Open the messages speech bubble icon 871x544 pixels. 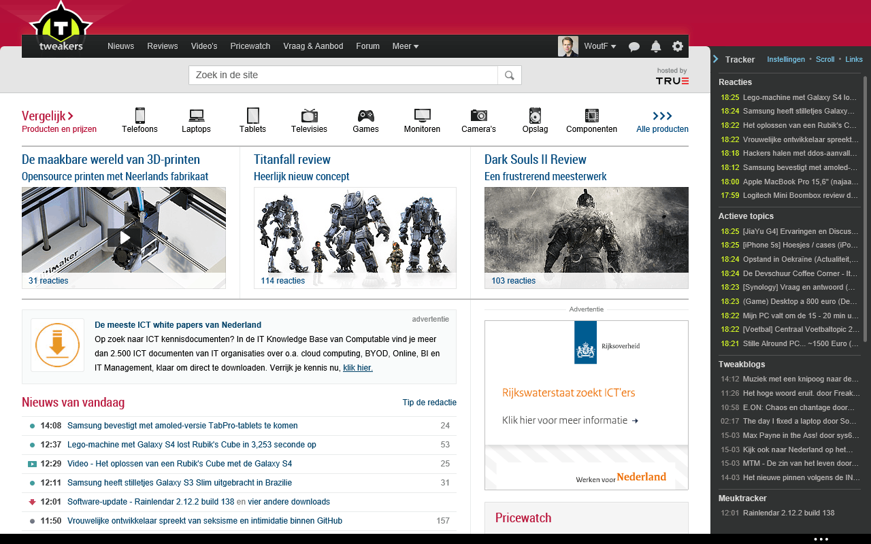(634, 46)
